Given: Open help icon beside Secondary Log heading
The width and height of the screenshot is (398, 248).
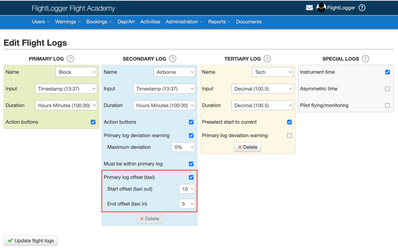Looking at the screenshot, I should coord(173,59).
